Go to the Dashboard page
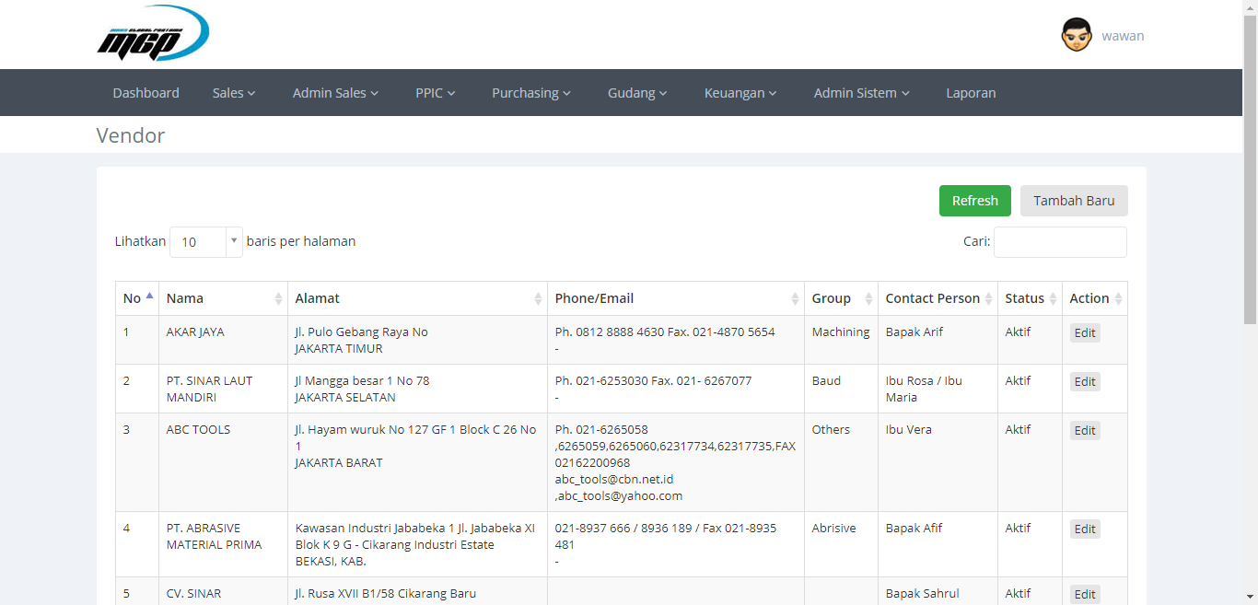Viewport: 1258px width, 605px height. point(146,93)
